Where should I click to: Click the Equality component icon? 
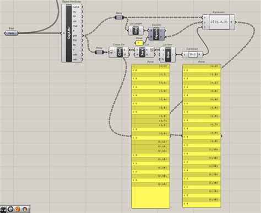(x=156, y=33)
